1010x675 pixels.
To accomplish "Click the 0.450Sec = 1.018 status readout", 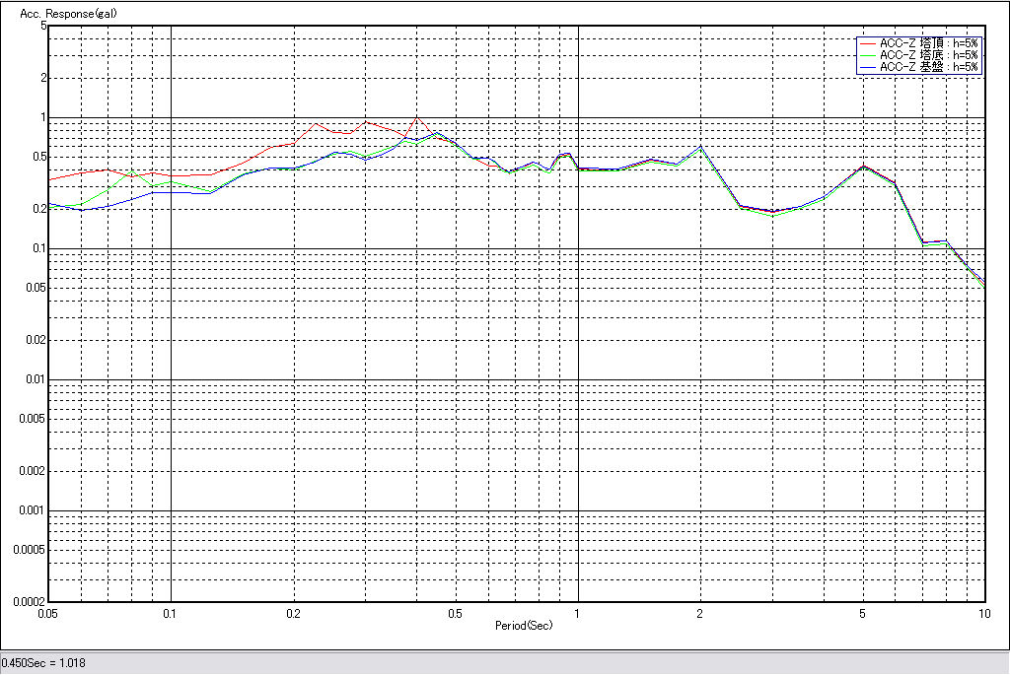I will tap(44, 663).
